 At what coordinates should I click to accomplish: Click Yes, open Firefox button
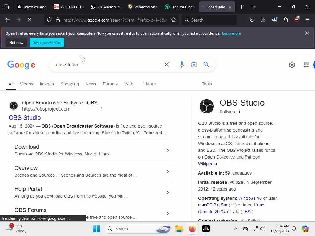pyautogui.click(x=47, y=42)
